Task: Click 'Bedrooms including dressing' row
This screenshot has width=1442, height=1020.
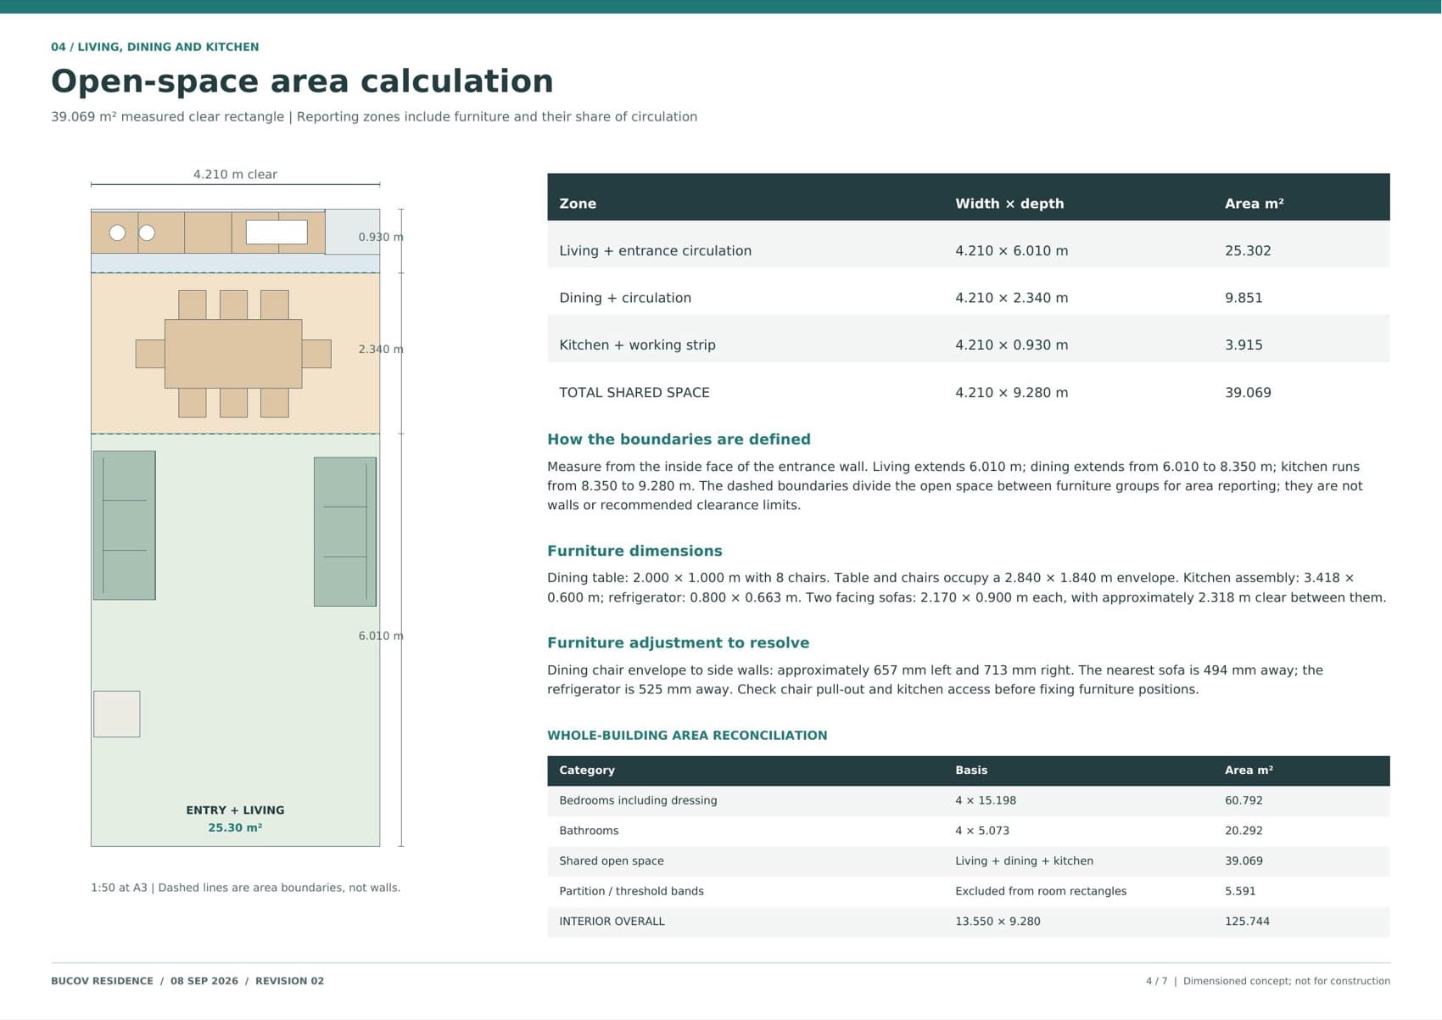Action: pyautogui.click(x=969, y=800)
